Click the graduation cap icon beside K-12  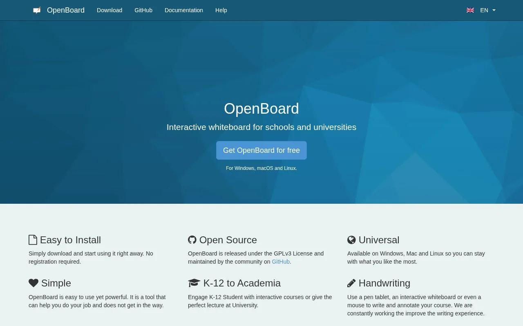[x=194, y=283]
